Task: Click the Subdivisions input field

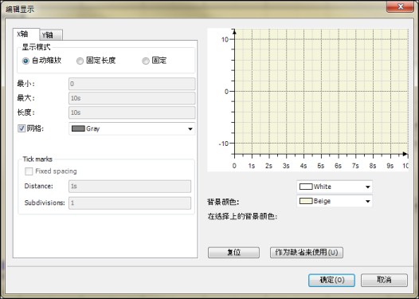Action: (130, 203)
